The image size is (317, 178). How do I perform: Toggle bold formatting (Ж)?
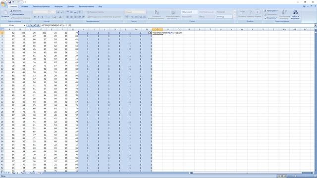point(35,17)
